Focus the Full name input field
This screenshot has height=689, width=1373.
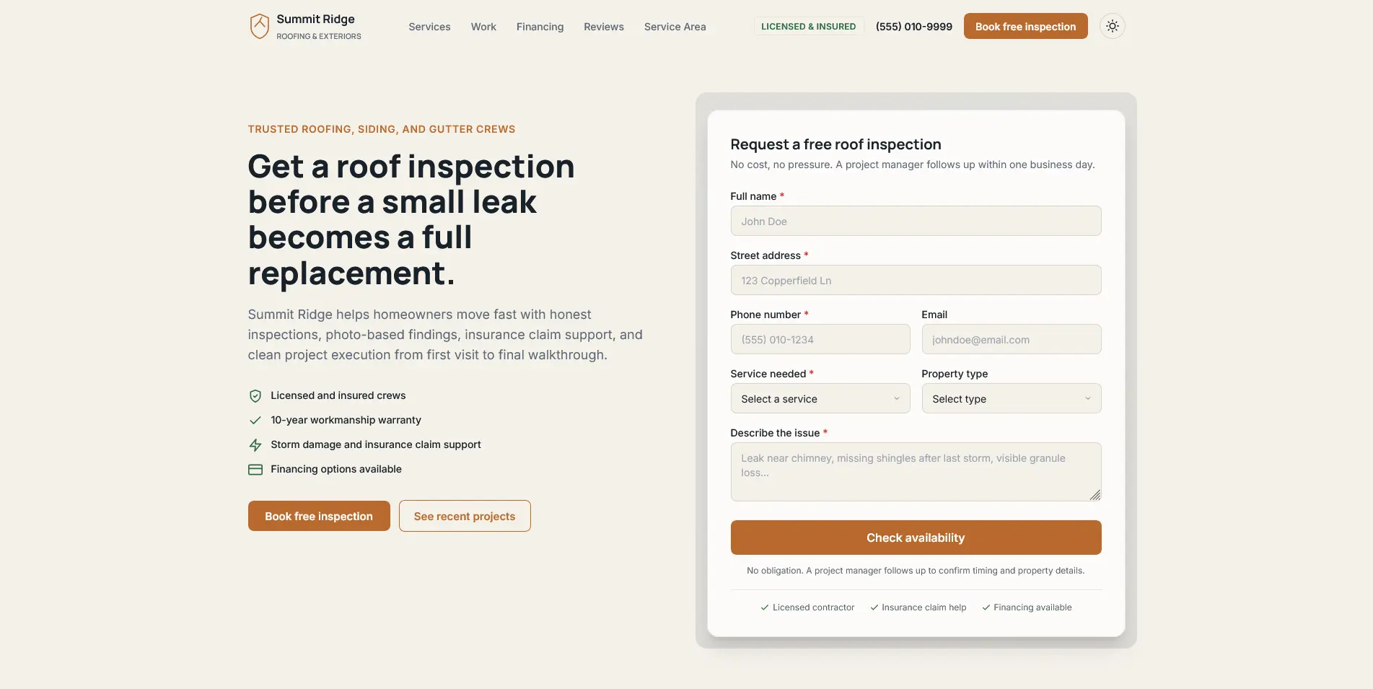click(916, 221)
